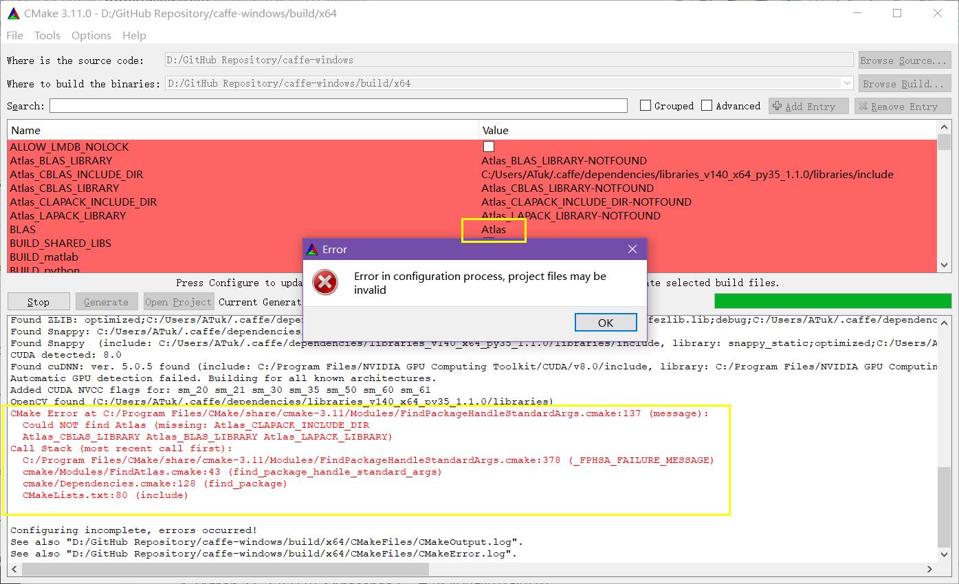The image size is (959, 584).
Task: Click the Stop button
Action: tap(38, 301)
